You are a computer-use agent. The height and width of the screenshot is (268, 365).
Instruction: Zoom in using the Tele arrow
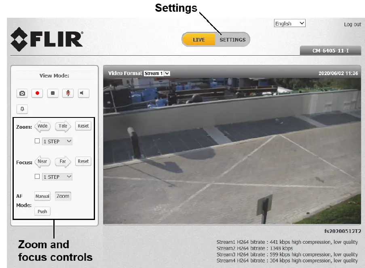click(62, 126)
